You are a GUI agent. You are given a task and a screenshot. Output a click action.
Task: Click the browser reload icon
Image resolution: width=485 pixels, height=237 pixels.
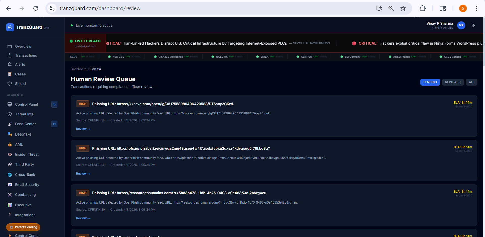pos(36,8)
